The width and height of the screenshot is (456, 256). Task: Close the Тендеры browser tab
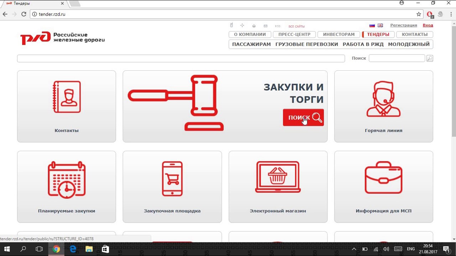(62, 4)
